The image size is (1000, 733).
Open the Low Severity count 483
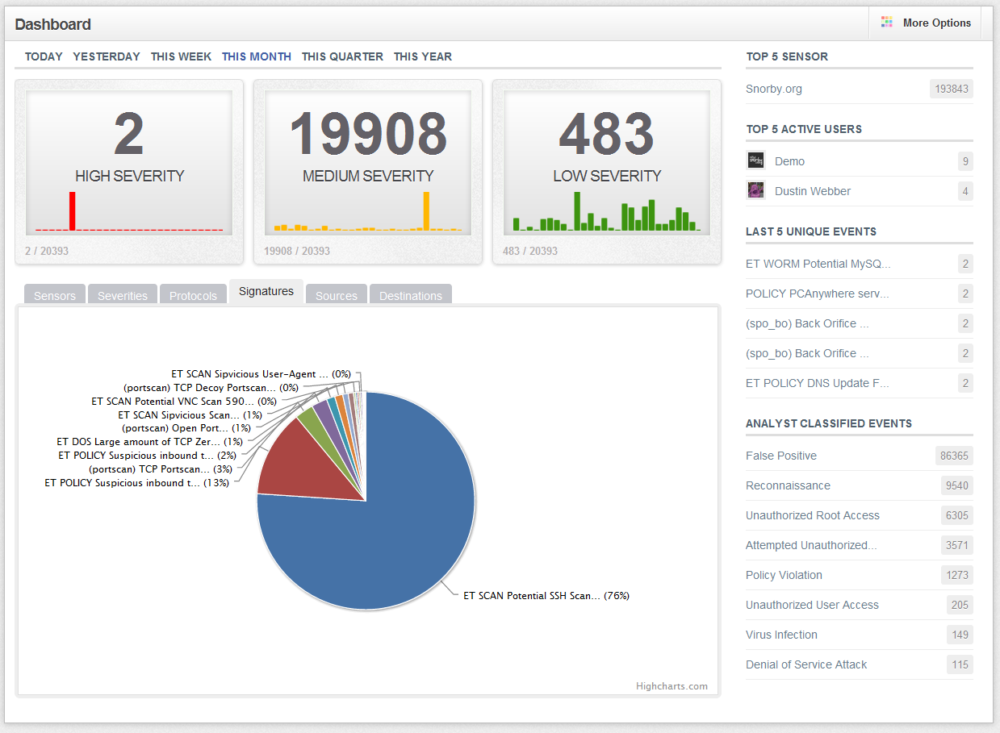coord(607,135)
